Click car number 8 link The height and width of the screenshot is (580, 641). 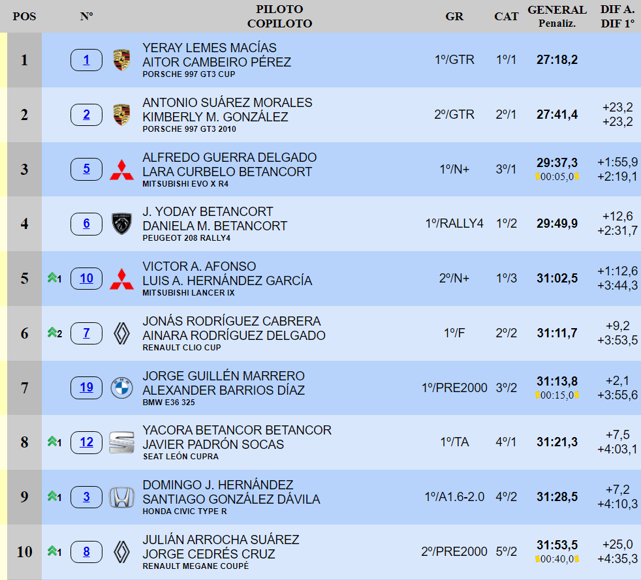[x=86, y=552]
